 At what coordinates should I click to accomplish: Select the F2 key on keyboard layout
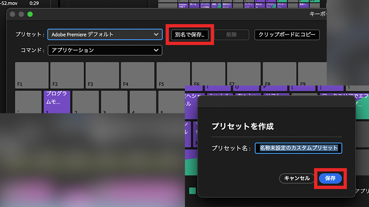67,75
